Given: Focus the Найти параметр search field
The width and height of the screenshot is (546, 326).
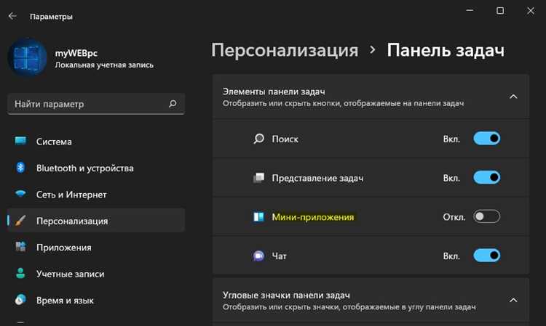Looking at the screenshot, I should point(96,103).
